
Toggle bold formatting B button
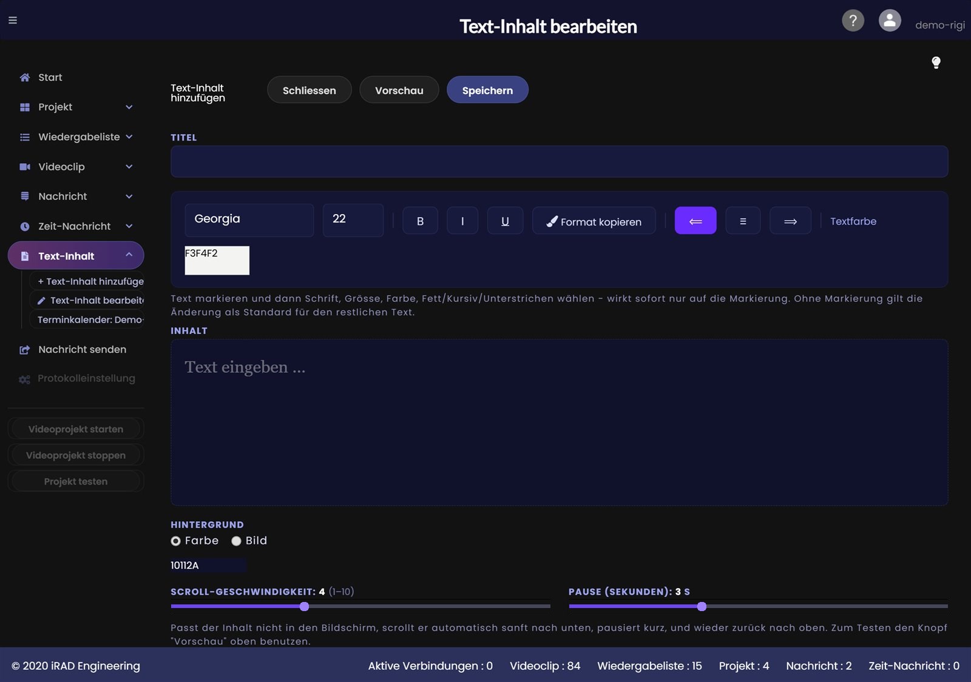click(420, 221)
